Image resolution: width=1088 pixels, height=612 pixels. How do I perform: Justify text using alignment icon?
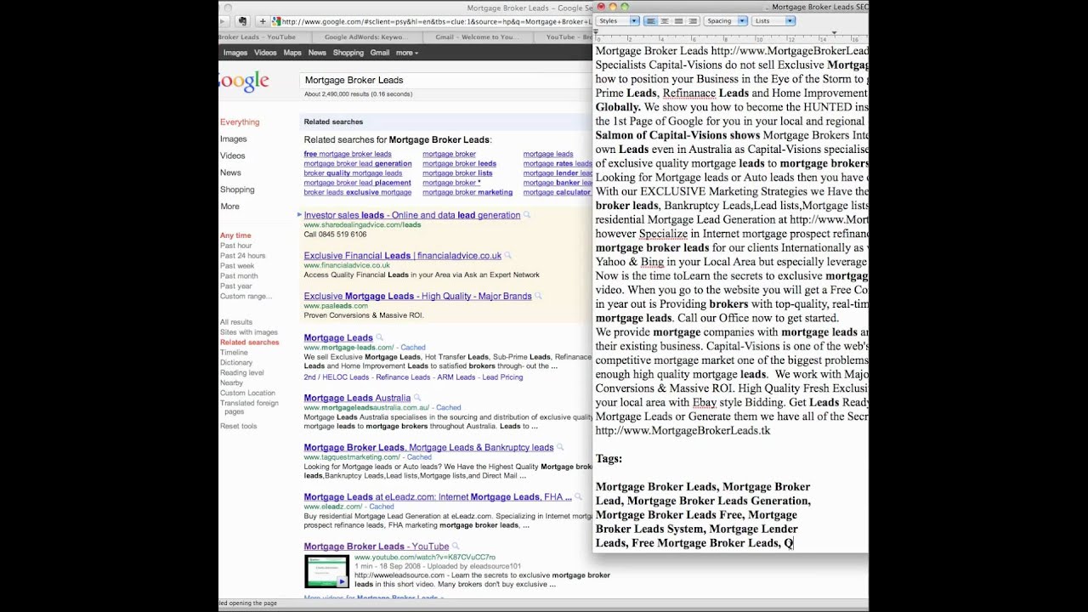coord(678,20)
